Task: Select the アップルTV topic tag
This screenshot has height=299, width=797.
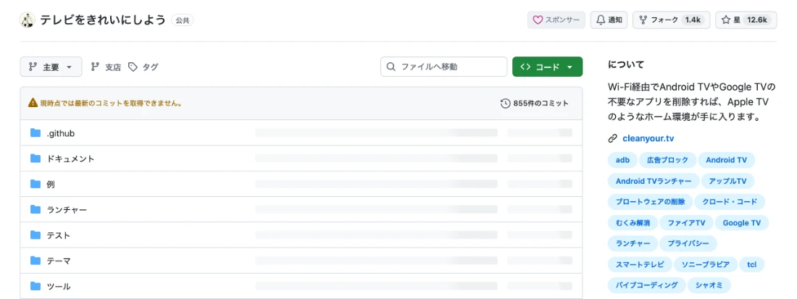Action: point(728,181)
